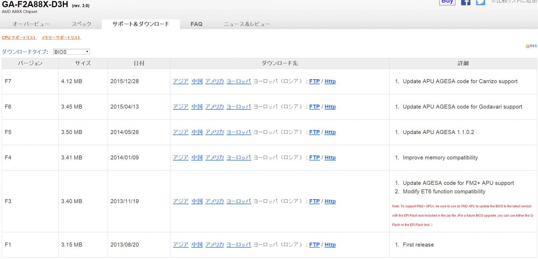Open the RSS feed
The width and height of the screenshot is (538, 259).
point(531,46)
